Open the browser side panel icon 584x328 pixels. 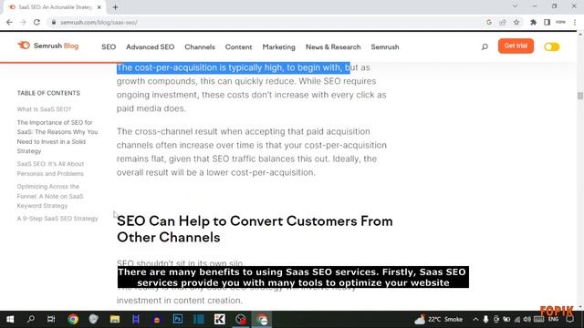[547, 22]
